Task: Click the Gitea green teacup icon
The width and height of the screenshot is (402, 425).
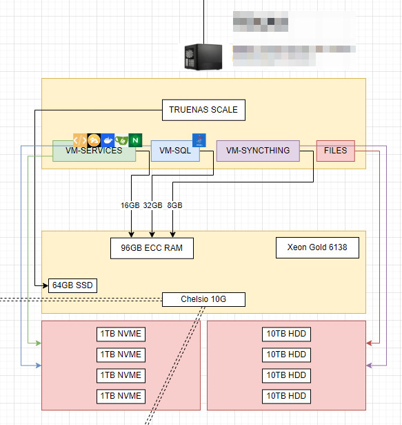Action: coord(121,140)
